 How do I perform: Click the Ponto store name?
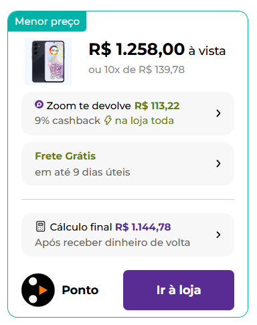pyautogui.click(x=80, y=290)
